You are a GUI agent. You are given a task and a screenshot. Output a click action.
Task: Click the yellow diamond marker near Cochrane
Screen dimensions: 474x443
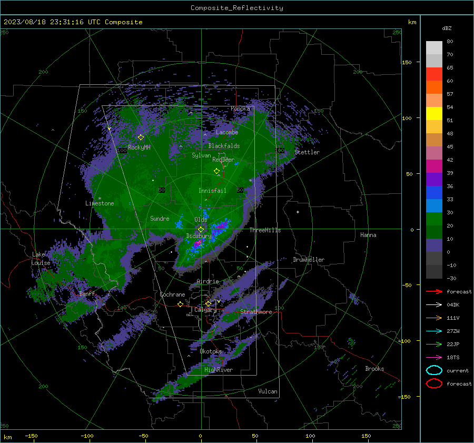pos(180,304)
